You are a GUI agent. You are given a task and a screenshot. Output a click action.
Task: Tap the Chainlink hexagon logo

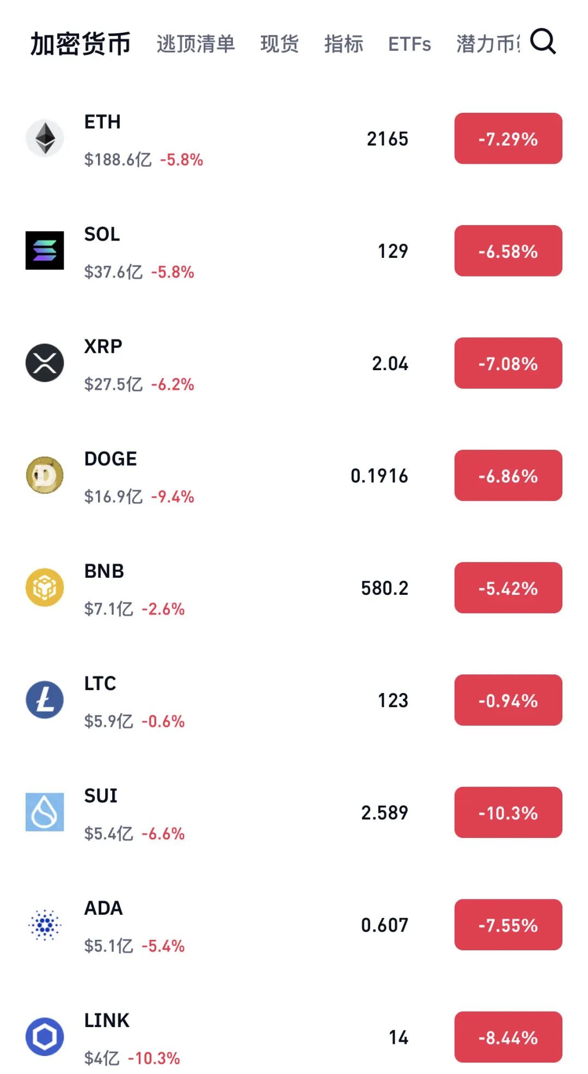click(x=45, y=1037)
